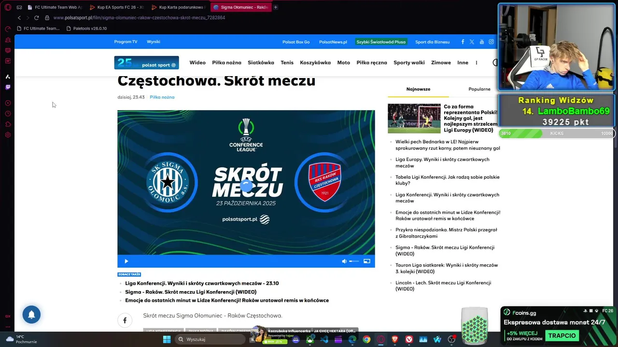Open Polsat Sport Facebook page icon
The image size is (618, 347).
point(463,42)
